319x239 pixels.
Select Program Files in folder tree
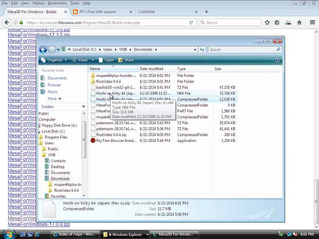coord(56,137)
